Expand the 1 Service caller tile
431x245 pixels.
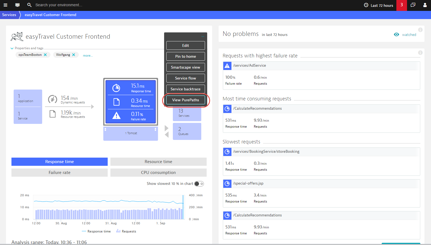pyautogui.click(x=28, y=115)
